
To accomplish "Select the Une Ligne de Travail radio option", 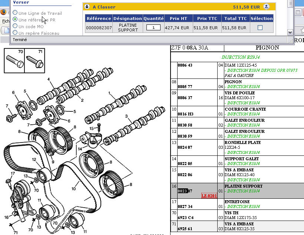I will tap(15, 13).
